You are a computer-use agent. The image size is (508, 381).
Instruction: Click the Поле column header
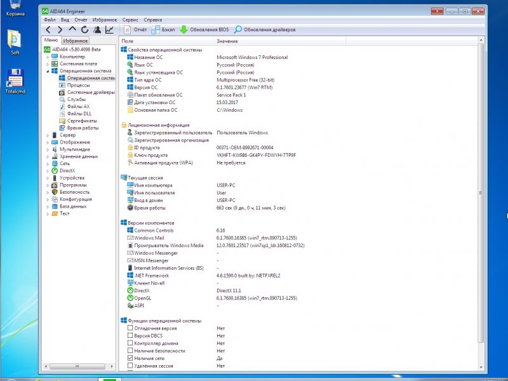166,41
